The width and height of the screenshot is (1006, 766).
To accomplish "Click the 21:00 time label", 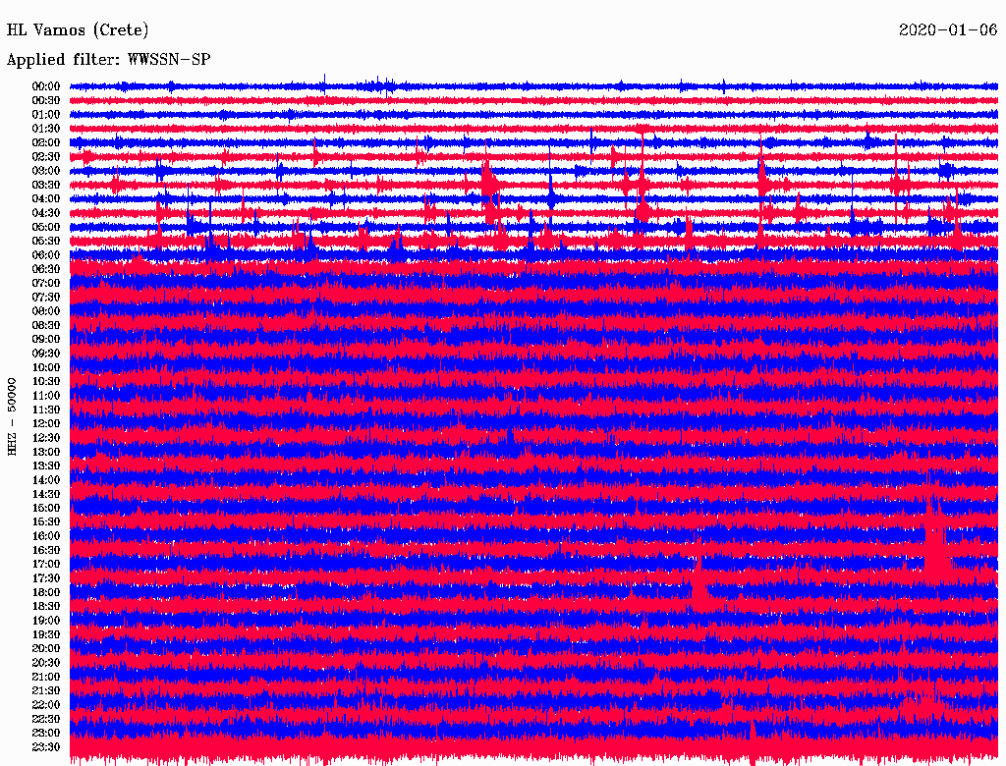I will [x=46, y=677].
